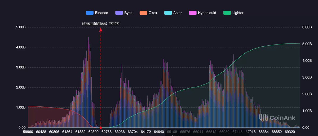The width and height of the screenshot is (318, 136).
Task: Toggle the Bybit legend color swatch
Action: 119,13
